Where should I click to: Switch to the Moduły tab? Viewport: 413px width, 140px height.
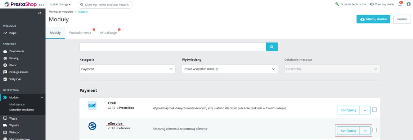(55, 33)
